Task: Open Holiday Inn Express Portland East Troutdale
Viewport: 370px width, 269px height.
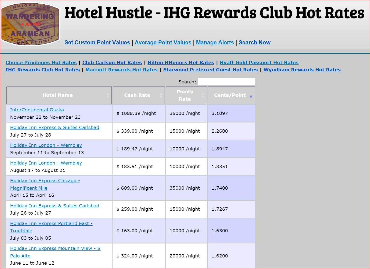Action: [x=51, y=224]
